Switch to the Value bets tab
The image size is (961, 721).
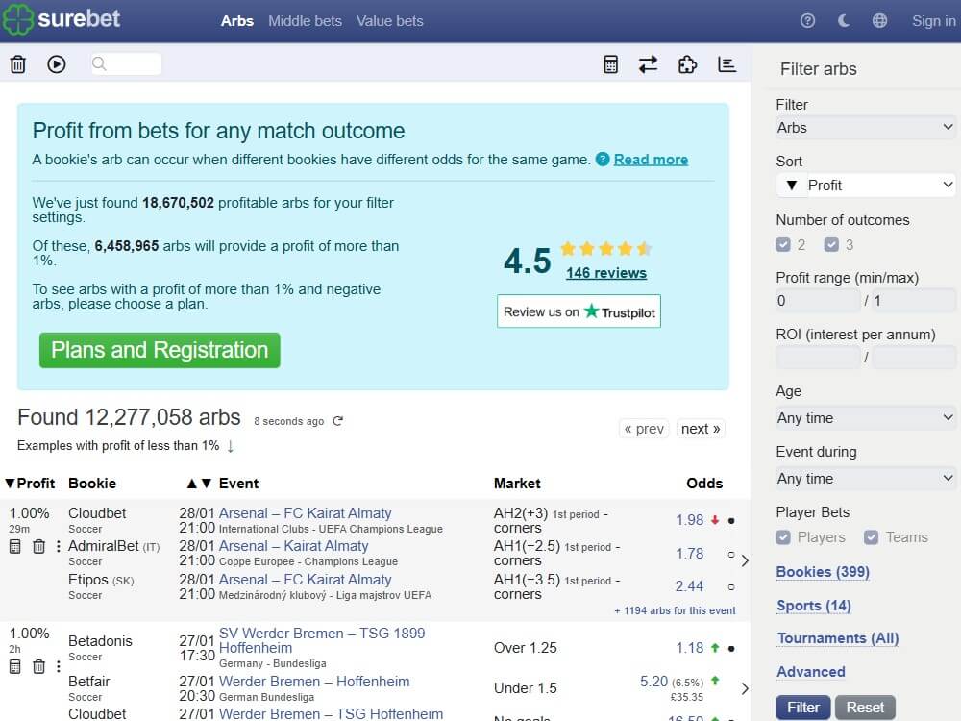coord(389,21)
